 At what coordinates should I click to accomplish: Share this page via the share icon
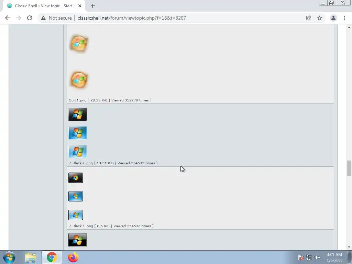coord(308,18)
